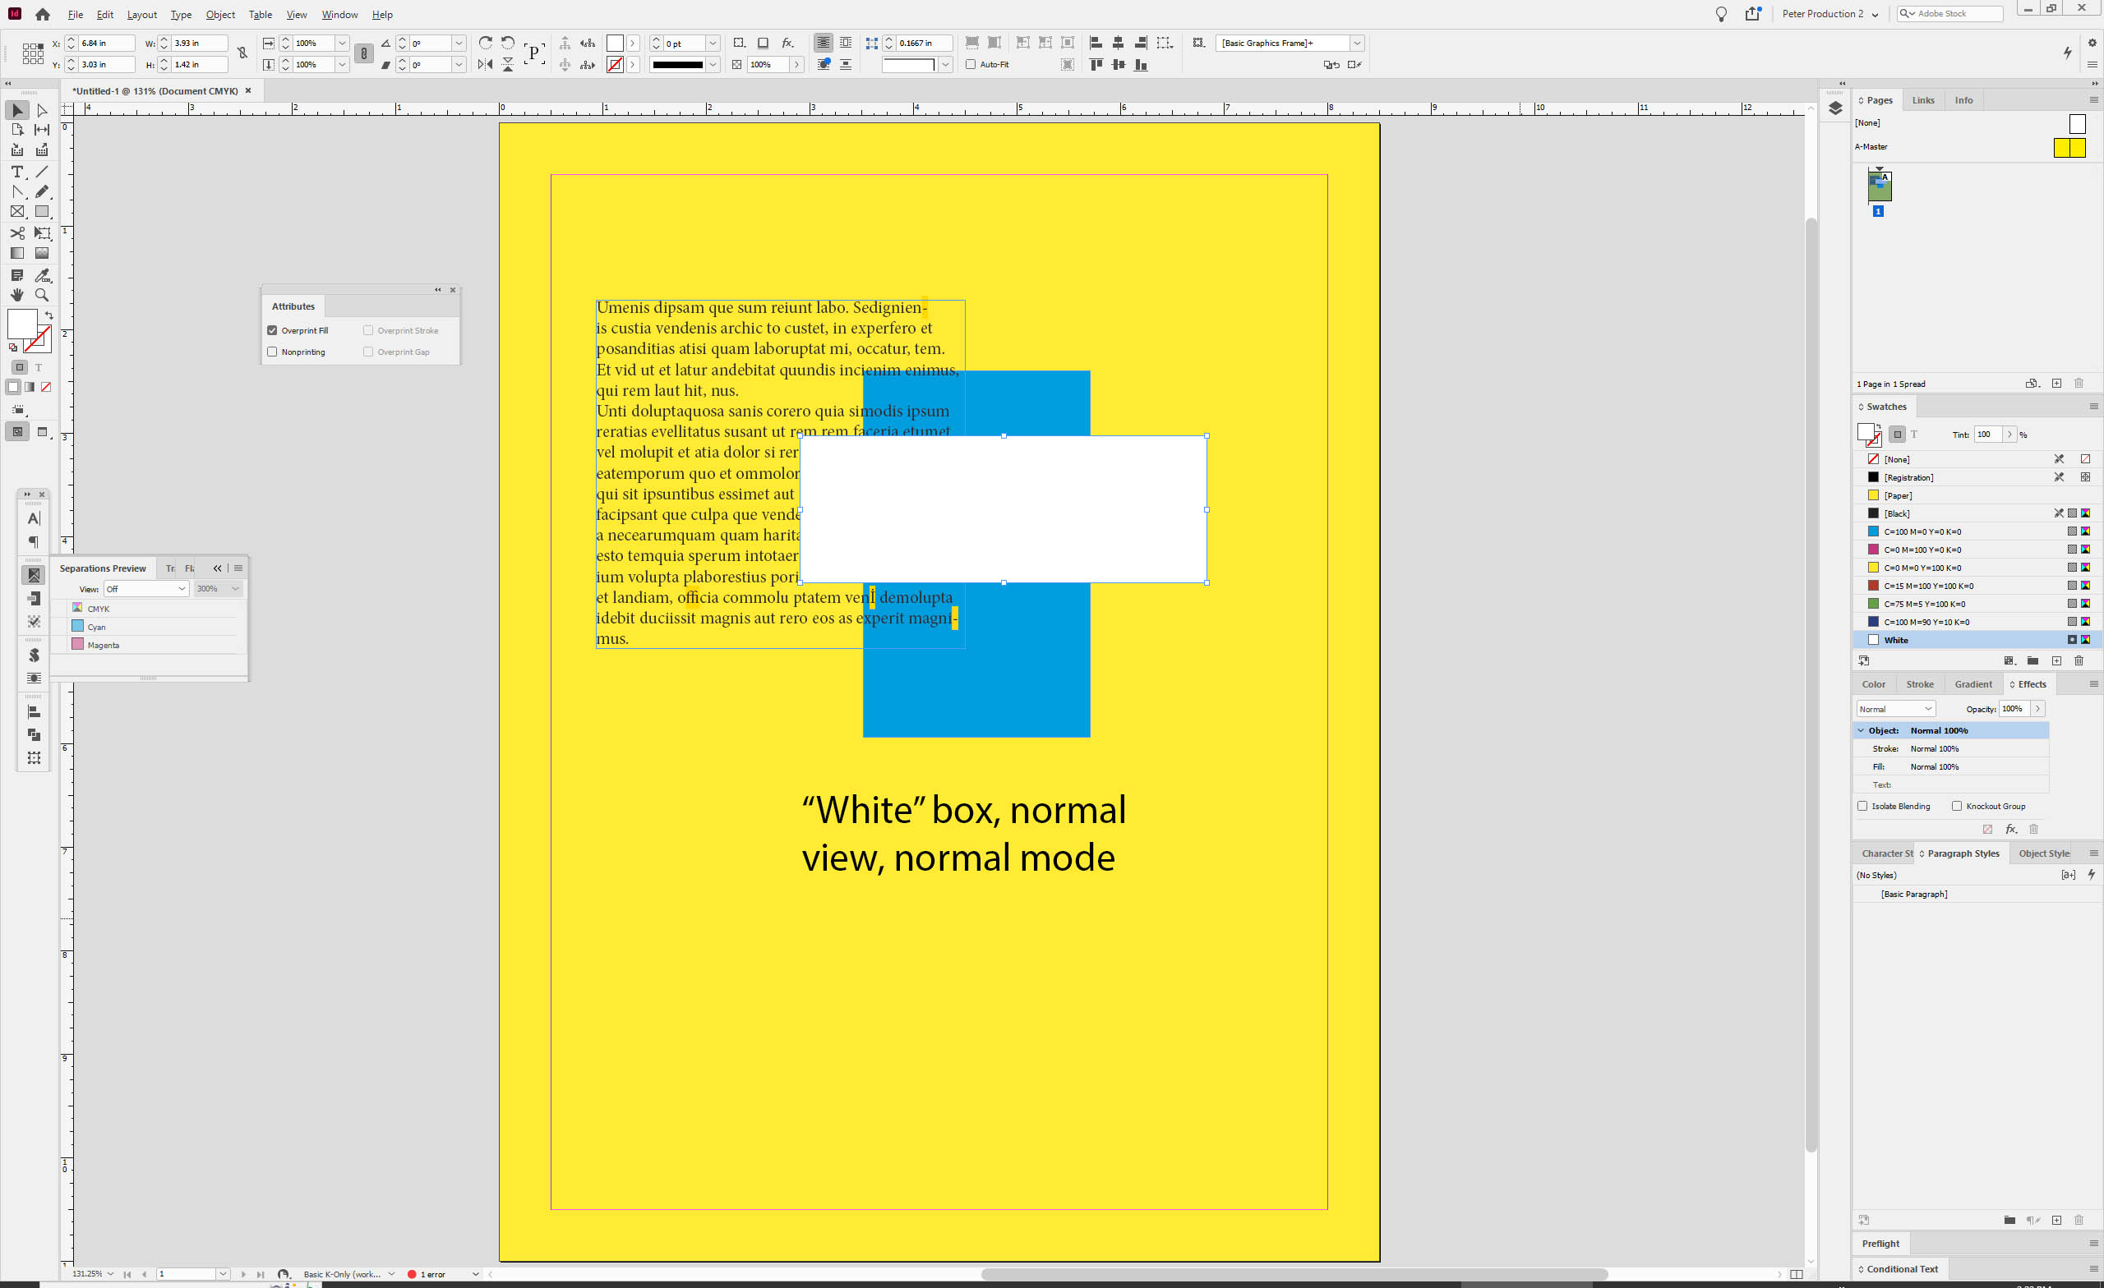This screenshot has width=2104, height=1288.
Task: Click the Share document icon
Action: (x=1752, y=14)
